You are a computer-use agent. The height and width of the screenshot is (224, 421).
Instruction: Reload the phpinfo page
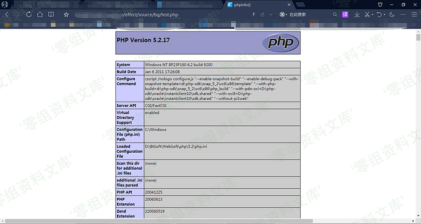point(29,15)
